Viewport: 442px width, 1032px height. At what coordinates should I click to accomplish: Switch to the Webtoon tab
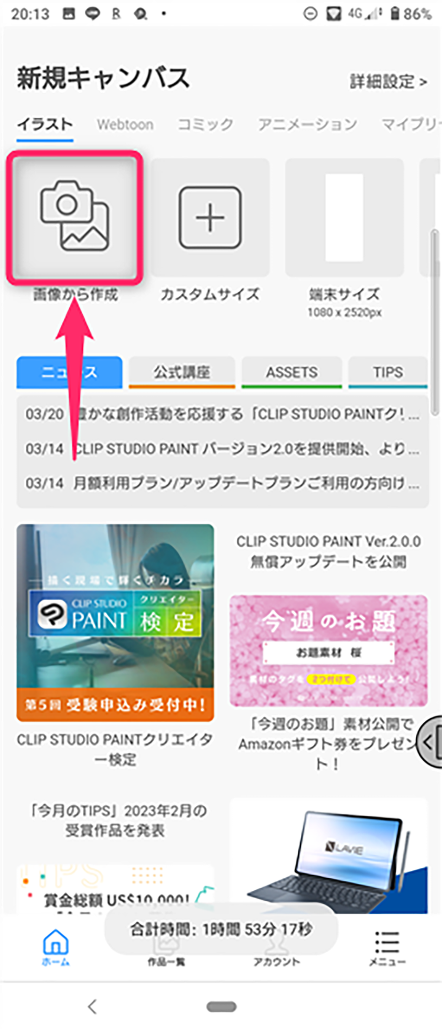[125, 125]
